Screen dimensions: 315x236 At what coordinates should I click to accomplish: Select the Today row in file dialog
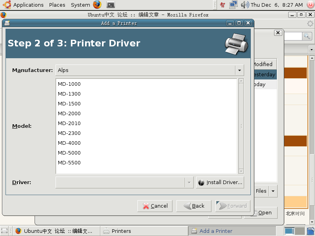[265, 84]
